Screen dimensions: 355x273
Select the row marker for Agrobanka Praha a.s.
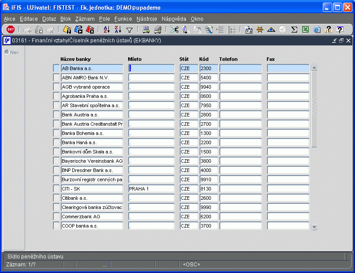point(56,96)
